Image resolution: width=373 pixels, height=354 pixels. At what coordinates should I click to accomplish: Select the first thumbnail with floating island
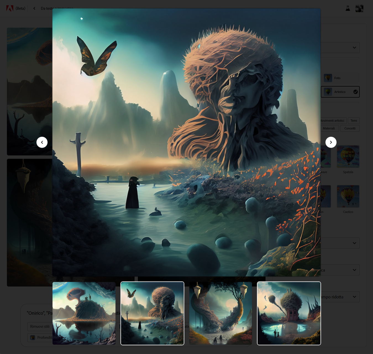[84, 313]
